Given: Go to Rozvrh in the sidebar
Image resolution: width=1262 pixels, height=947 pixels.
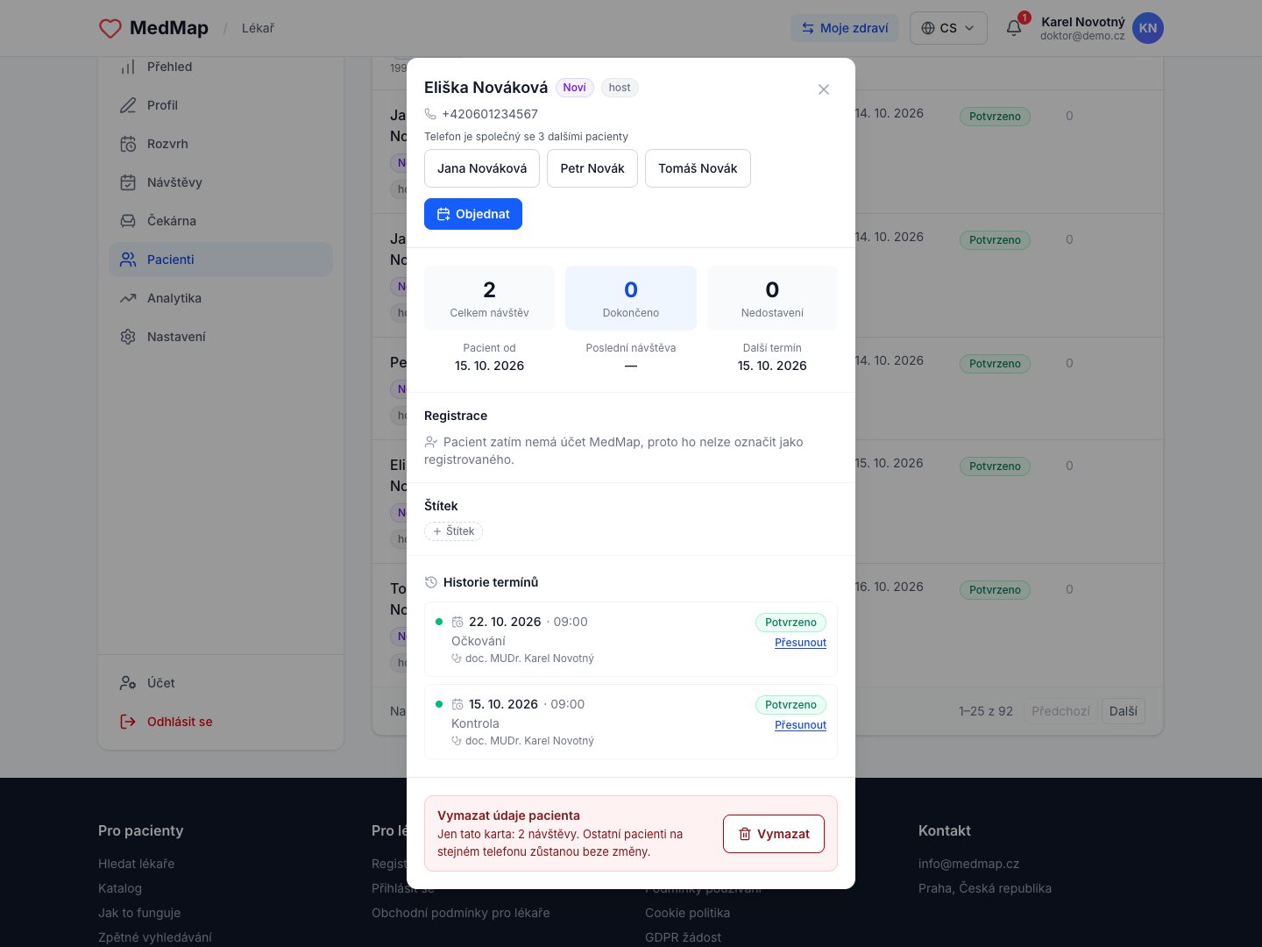Looking at the screenshot, I should coord(221,144).
